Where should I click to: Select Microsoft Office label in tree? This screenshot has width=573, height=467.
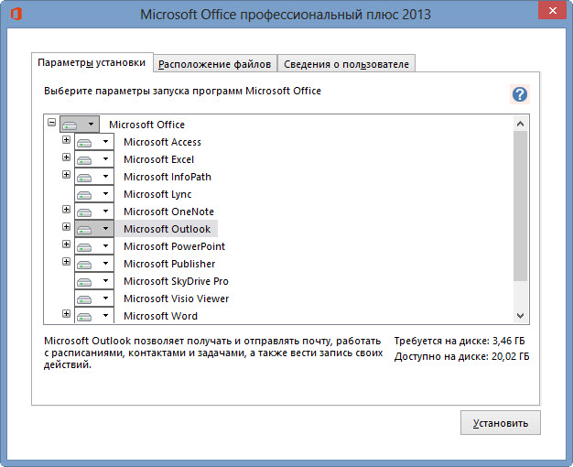pos(146,125)
